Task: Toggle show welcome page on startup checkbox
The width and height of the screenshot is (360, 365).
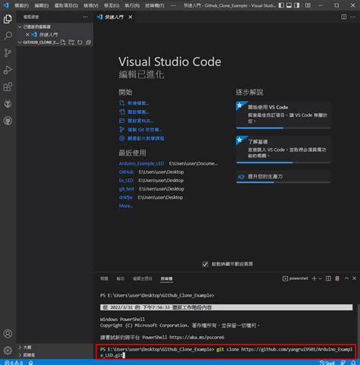Action: (x=205, y=264)
